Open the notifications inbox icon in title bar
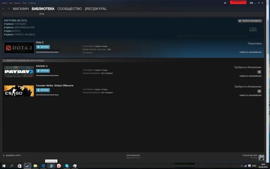Viewport: 270px width, 169px height. (225, 3)
